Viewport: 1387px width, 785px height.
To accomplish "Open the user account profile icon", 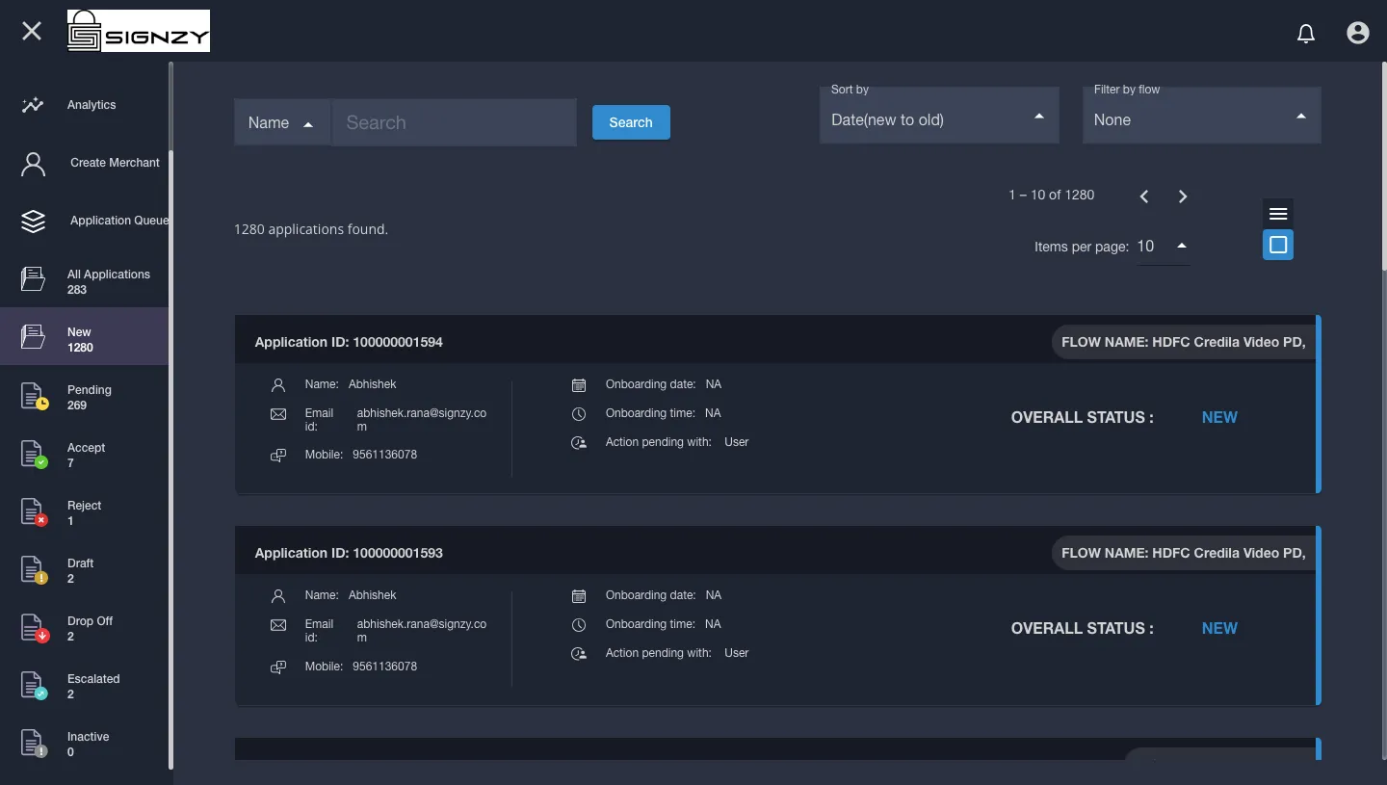I will click(1358, 33).
